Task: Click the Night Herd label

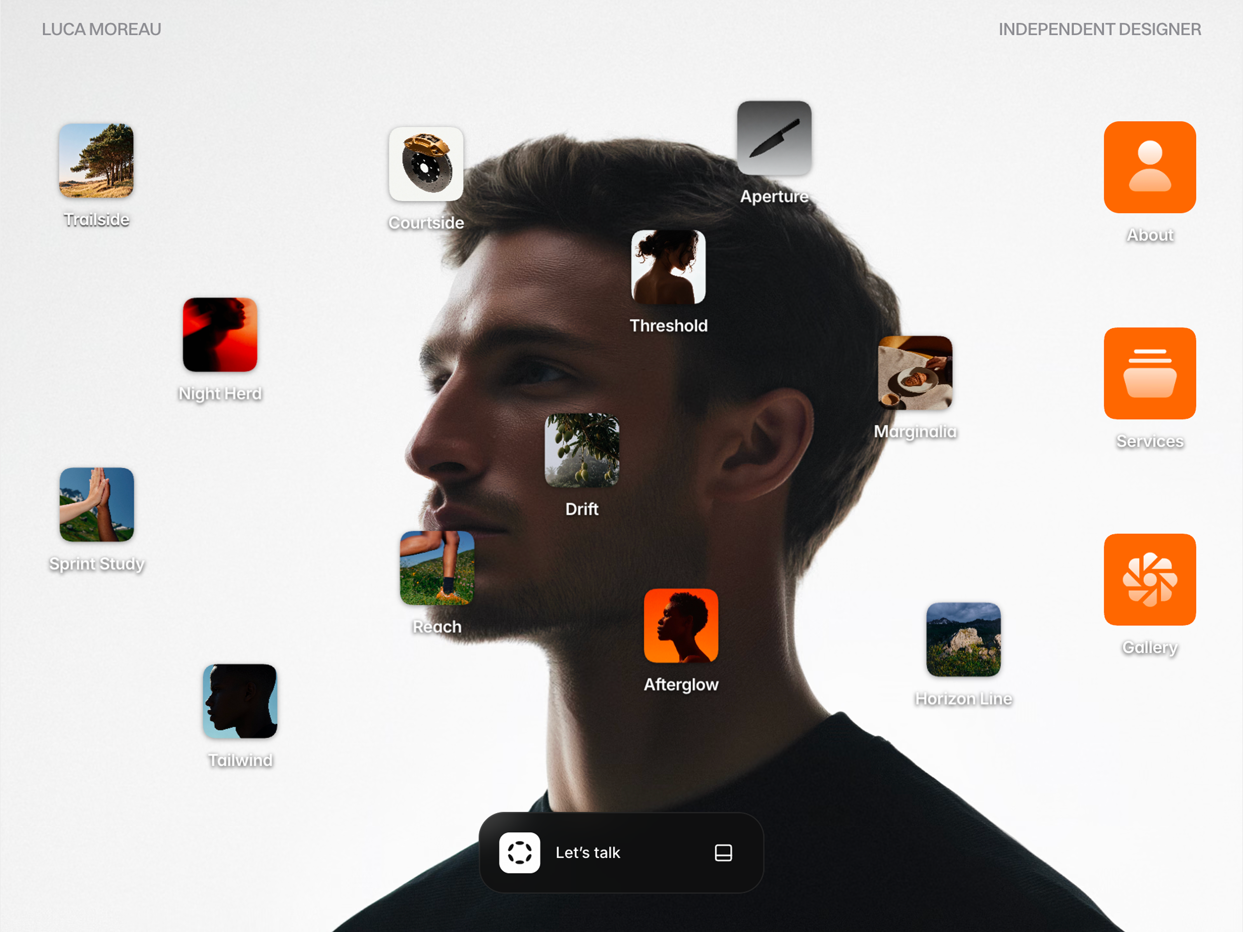Action: click(220, 394)
